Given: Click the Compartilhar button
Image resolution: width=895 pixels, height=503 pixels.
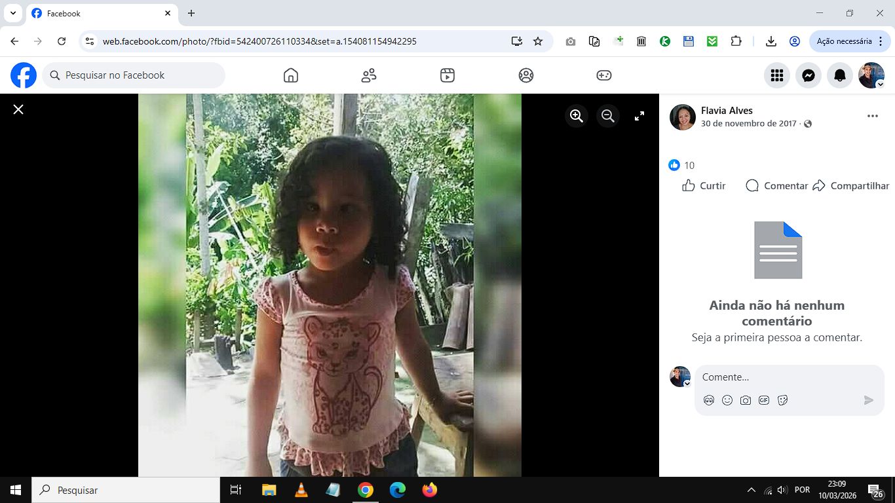Looking at the screenshot, I should (x=850, y=186).
